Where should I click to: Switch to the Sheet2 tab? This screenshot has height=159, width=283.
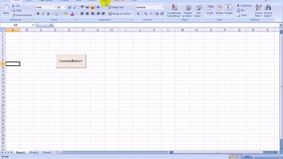(34, 152)
